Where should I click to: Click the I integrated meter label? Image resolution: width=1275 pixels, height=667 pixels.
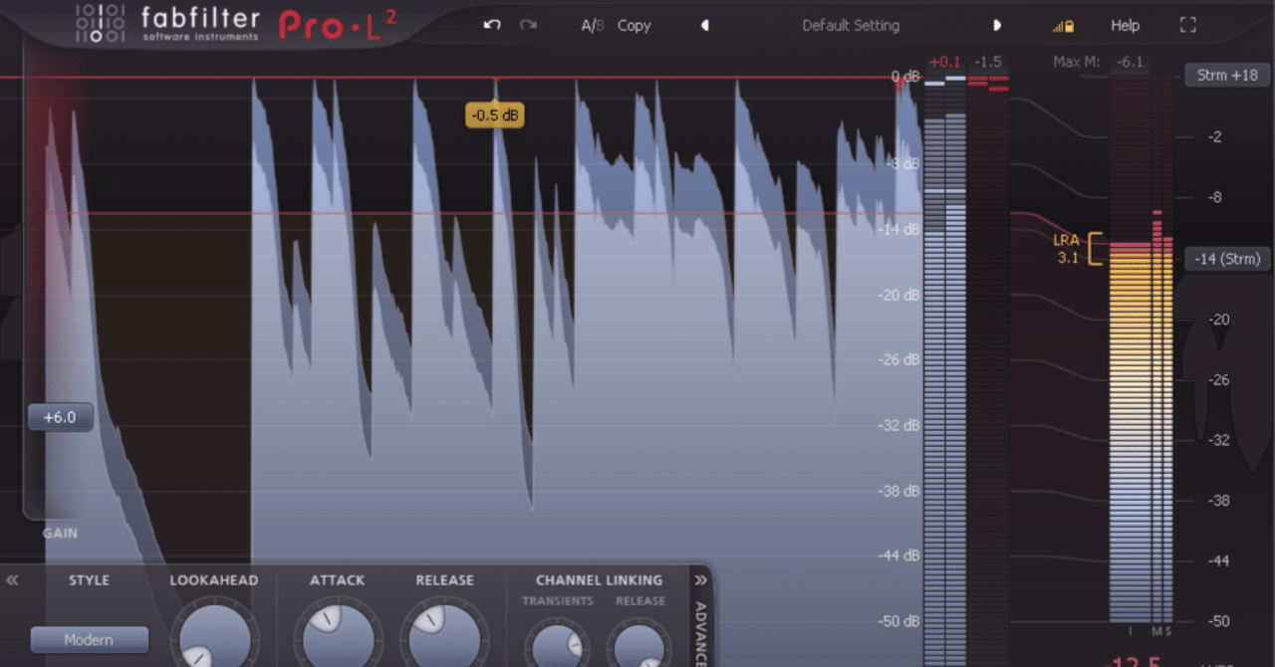click(1130, 631)
